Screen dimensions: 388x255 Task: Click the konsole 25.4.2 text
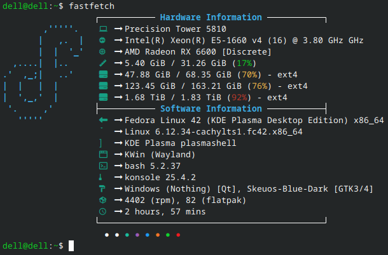[x=160, y=177]
